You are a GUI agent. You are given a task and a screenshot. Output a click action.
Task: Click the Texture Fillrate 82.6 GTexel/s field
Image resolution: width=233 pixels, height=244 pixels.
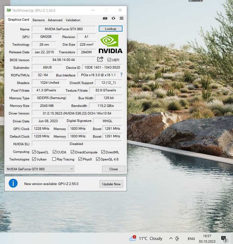(x=106, y=90)
